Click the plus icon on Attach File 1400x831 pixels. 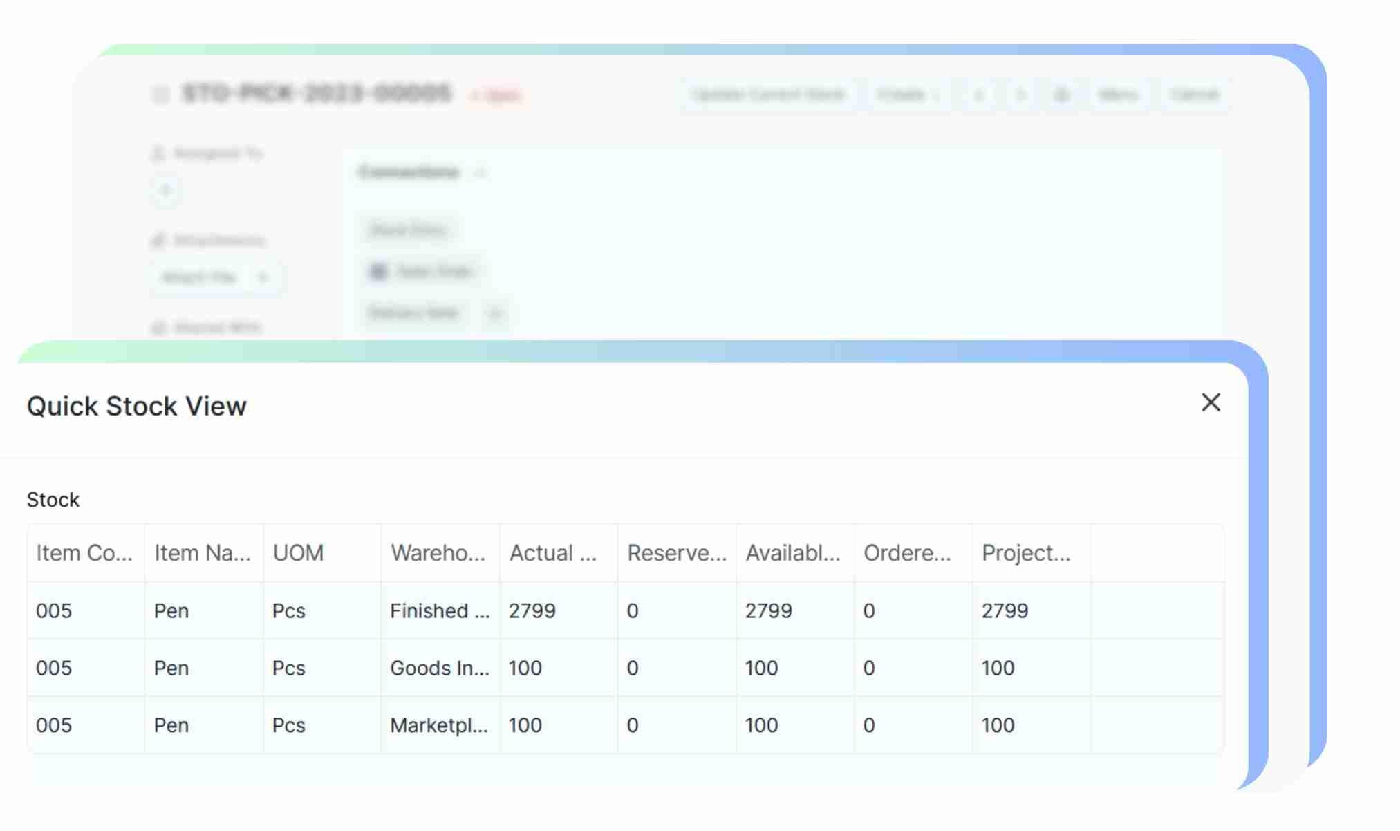tap(263, 277)
